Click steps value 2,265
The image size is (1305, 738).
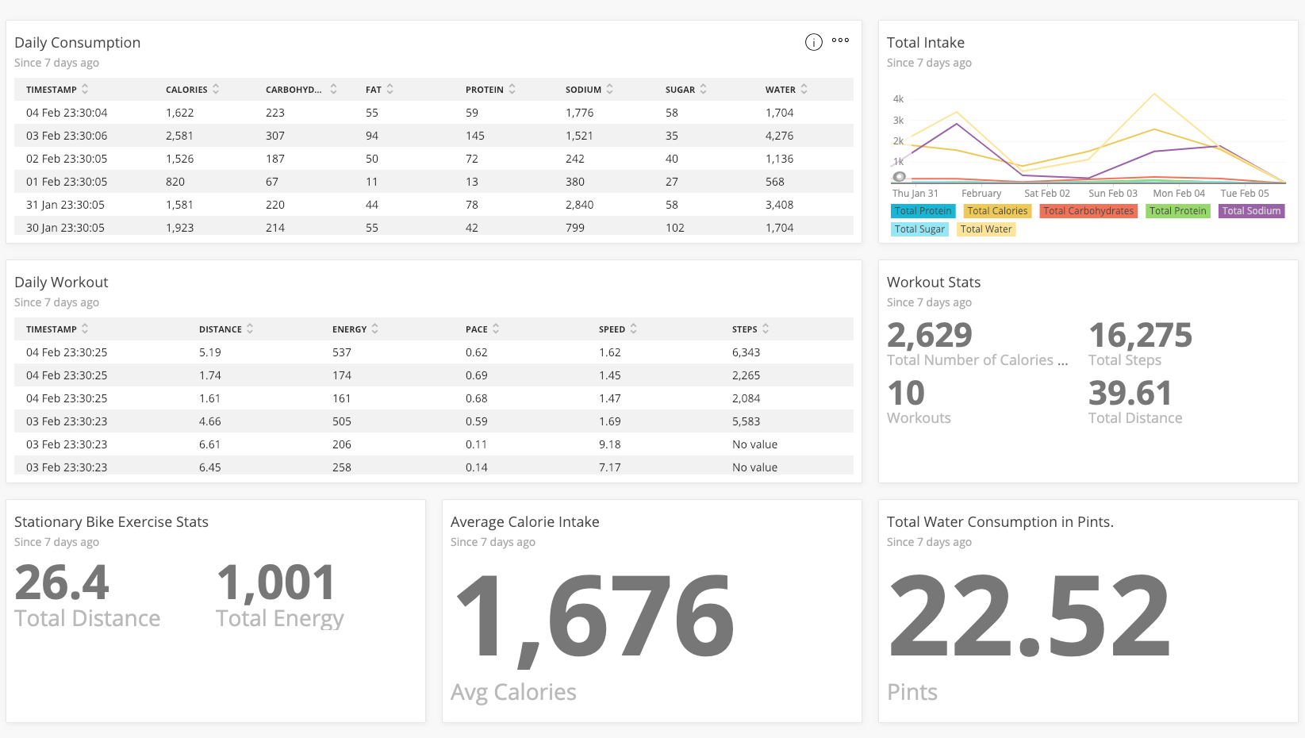pos(747,375)
